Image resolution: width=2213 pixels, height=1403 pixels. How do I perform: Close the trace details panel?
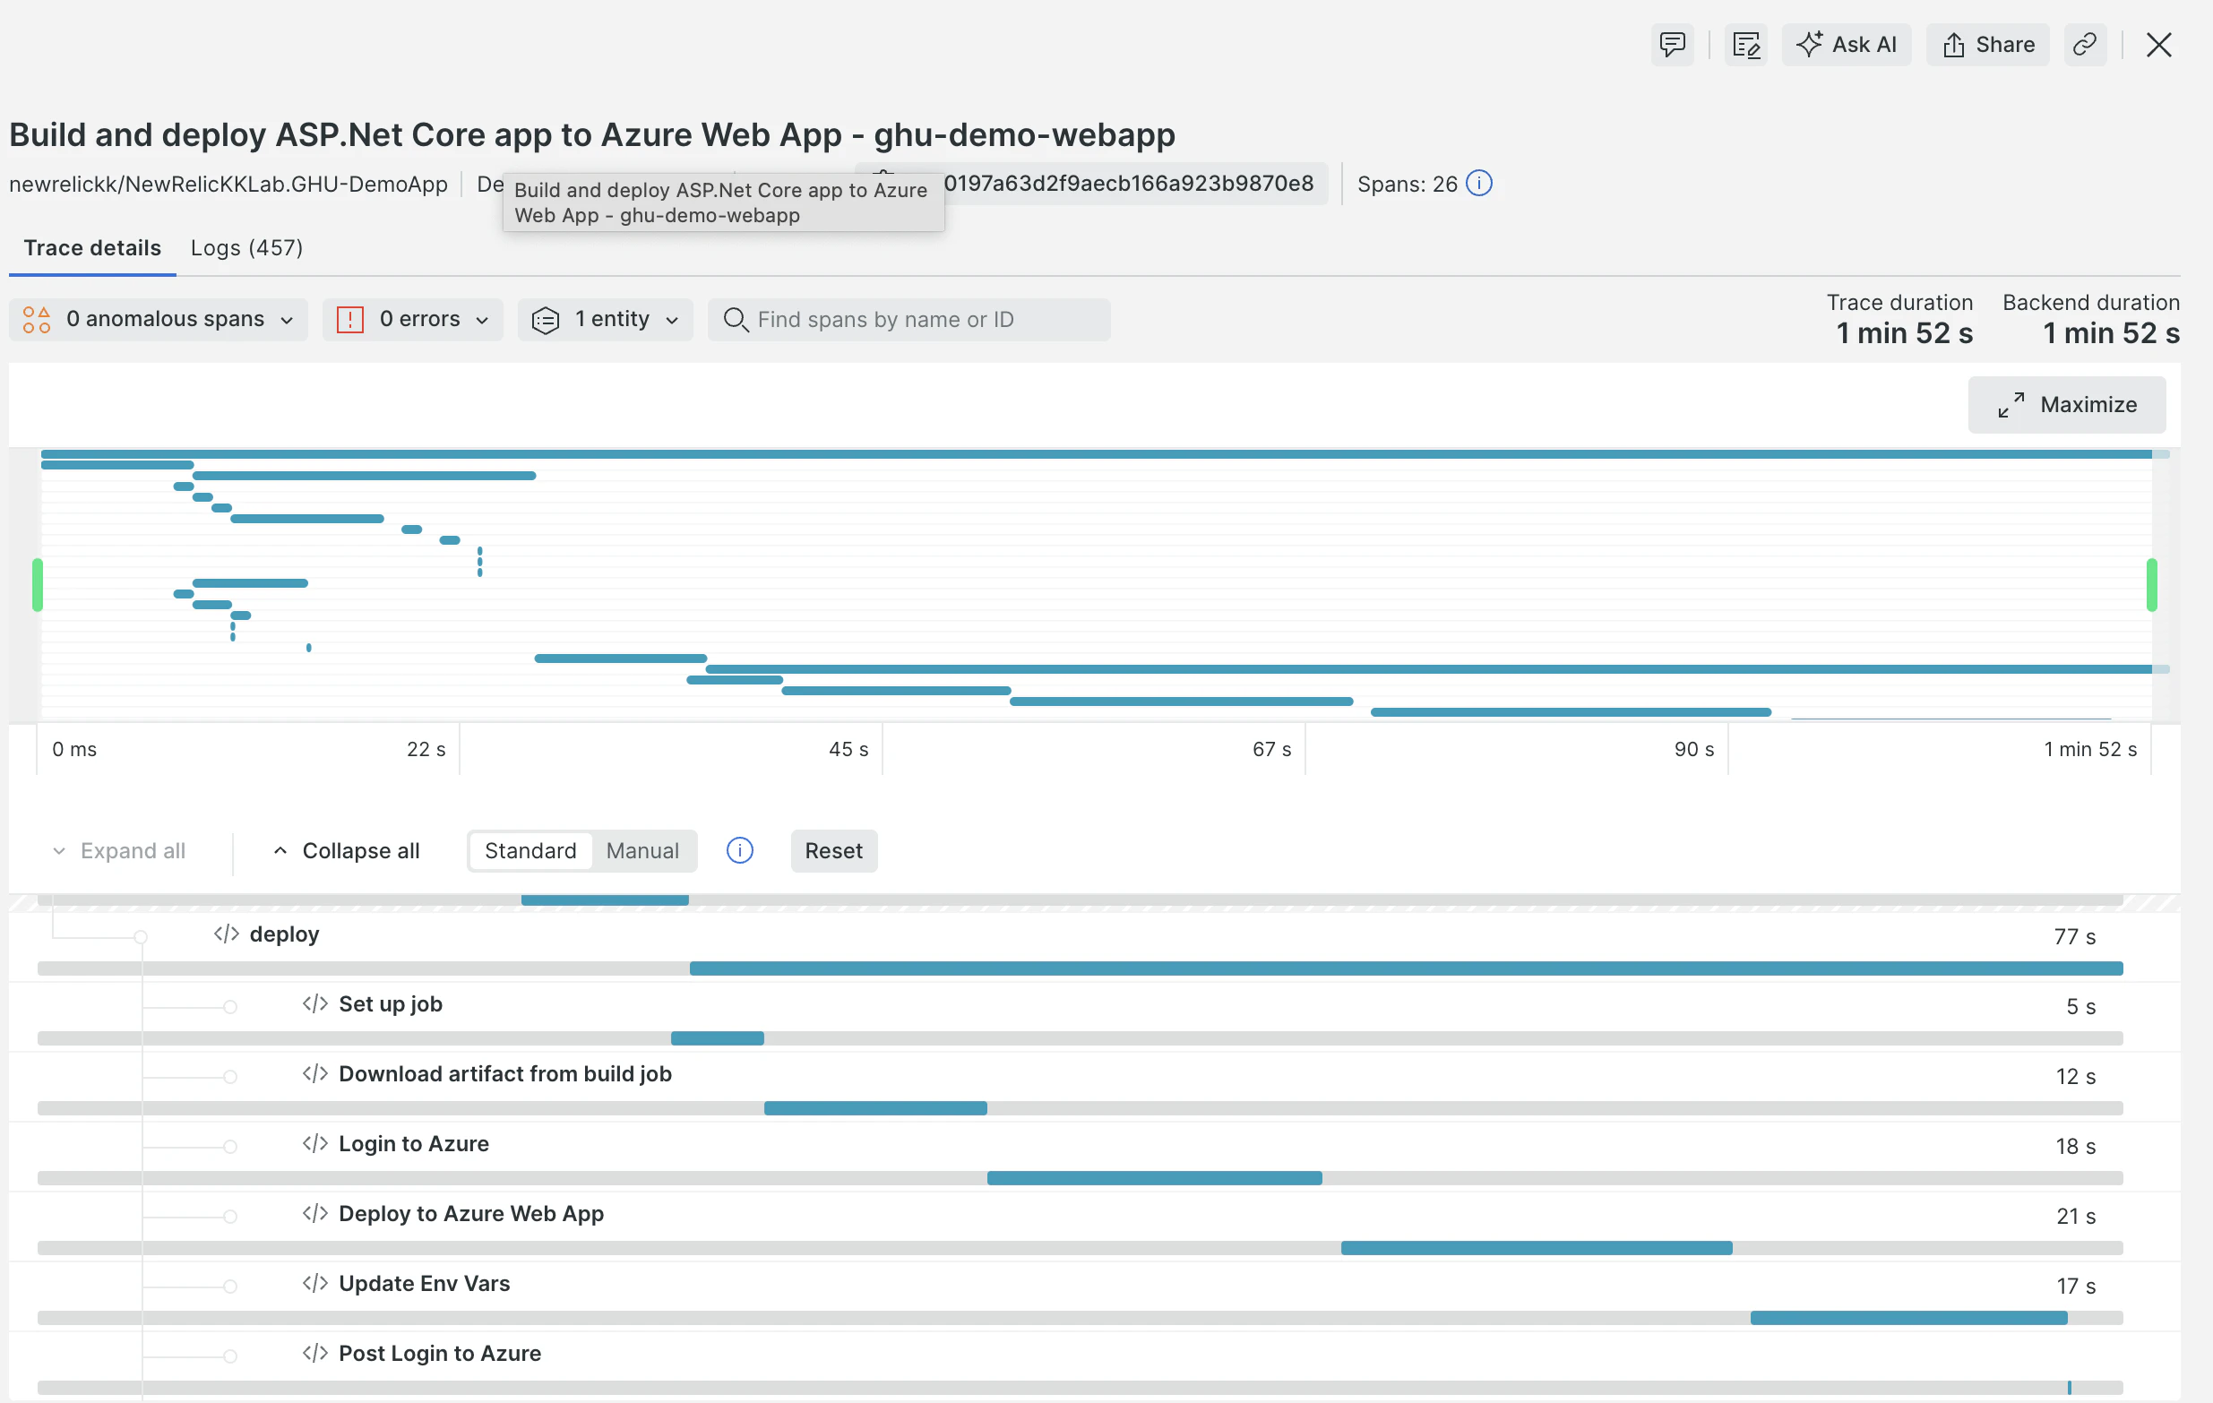[x=2158, y=44]
